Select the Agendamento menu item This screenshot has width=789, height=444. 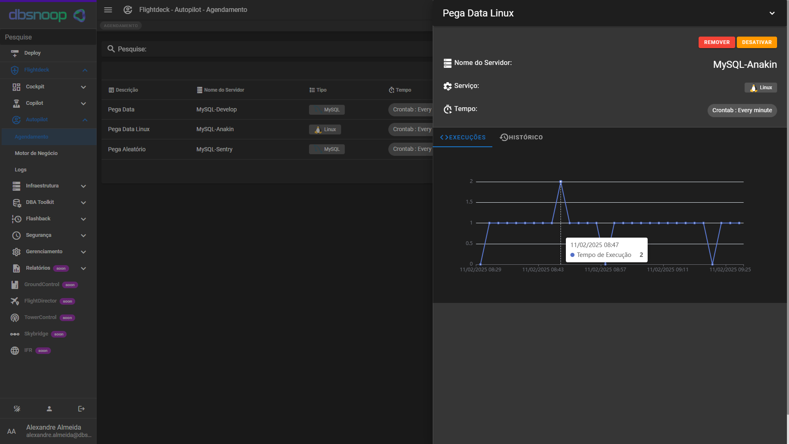(x=48, y=136)
